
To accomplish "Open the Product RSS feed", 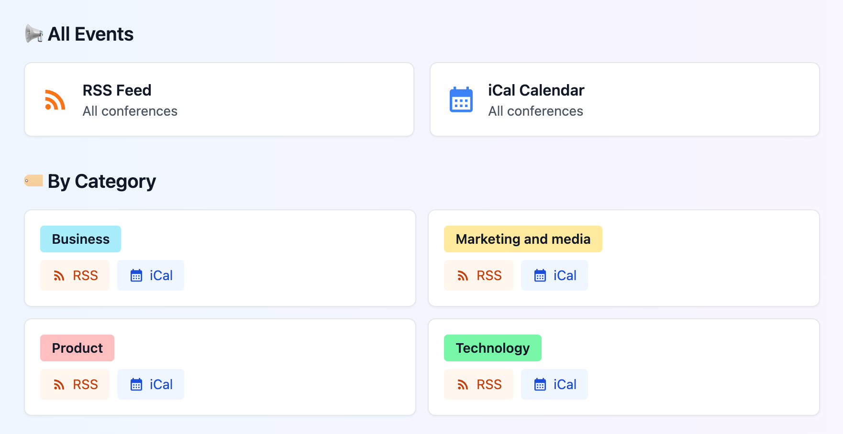I will (75, 384).
